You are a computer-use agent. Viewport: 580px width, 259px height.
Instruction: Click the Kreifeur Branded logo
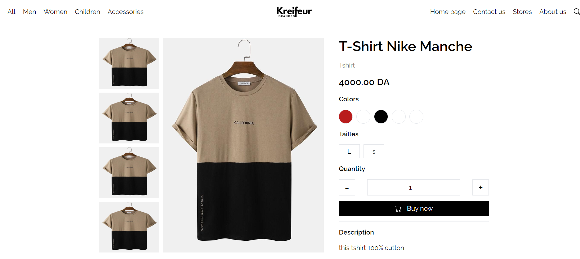pos(294,12)
